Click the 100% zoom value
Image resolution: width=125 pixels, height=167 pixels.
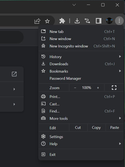click(x=86, y=88)
